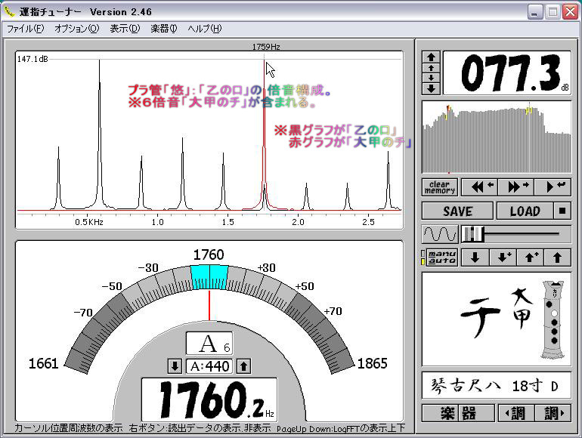This screenshot has width=582, height=438.
Task: Click the 1661 lower limit label
Action: click(x=43, y=363)
